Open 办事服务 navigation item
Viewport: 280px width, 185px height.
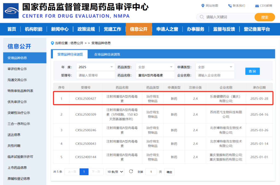196,29
